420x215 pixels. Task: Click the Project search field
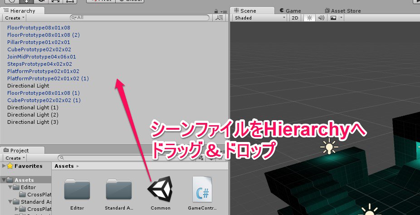[x=127, y=158]
